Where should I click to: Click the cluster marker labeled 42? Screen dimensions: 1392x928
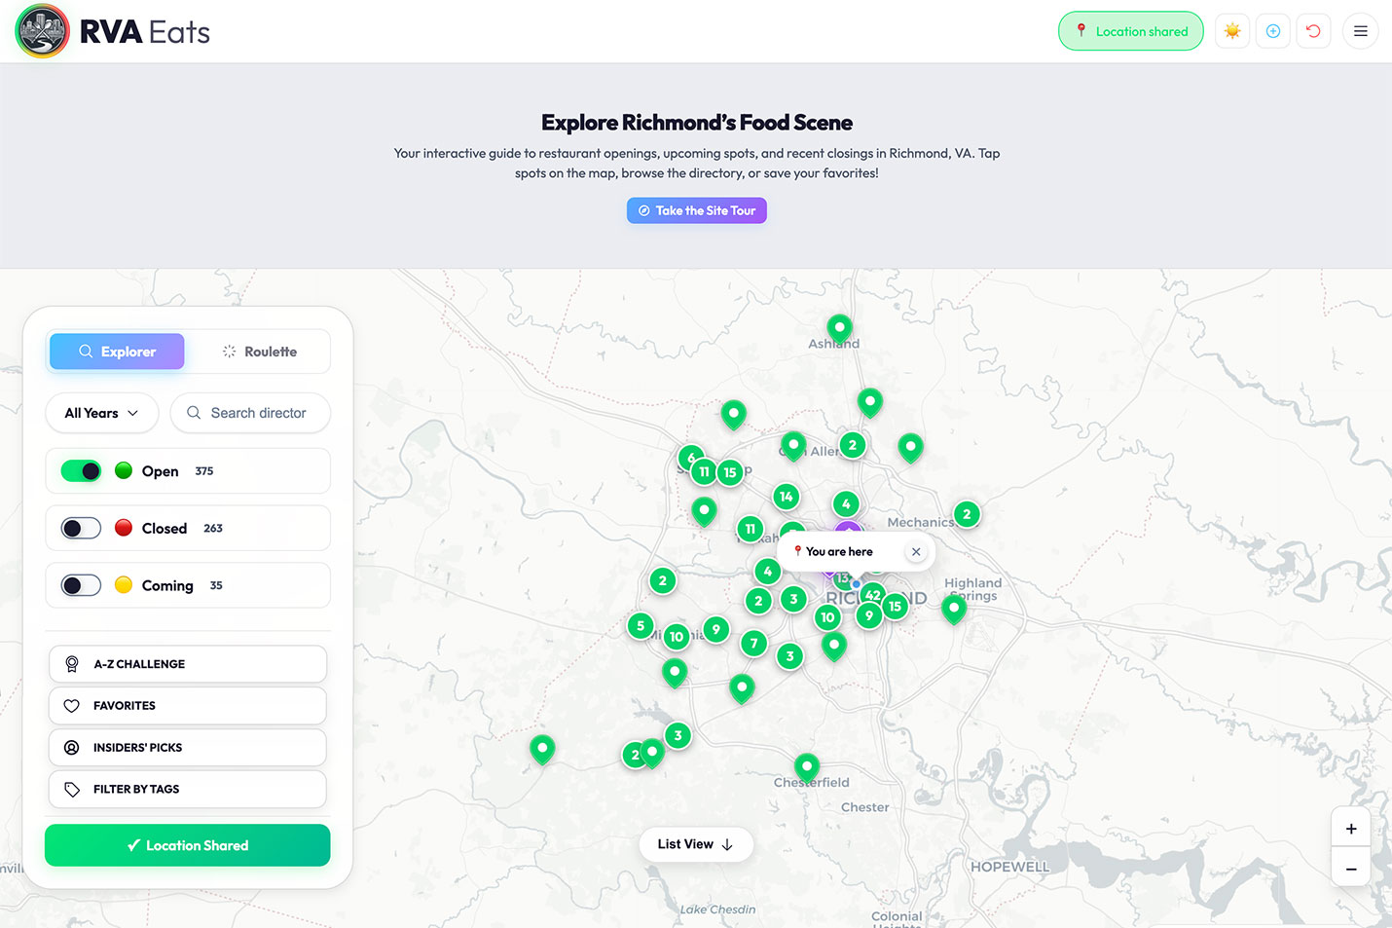point(873,594)
